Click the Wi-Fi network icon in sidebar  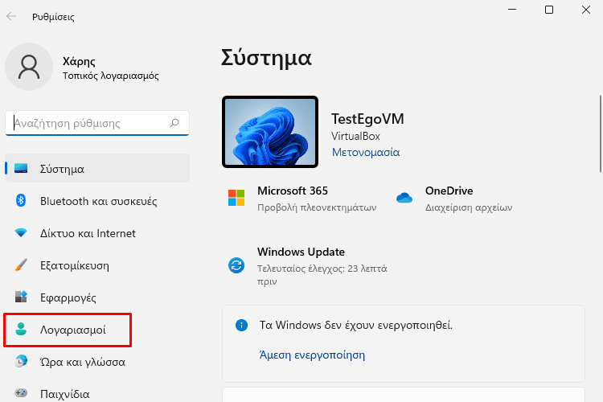(21, 232)
